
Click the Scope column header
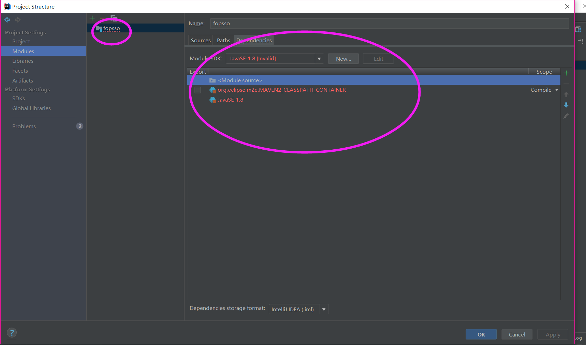[544, 72]
